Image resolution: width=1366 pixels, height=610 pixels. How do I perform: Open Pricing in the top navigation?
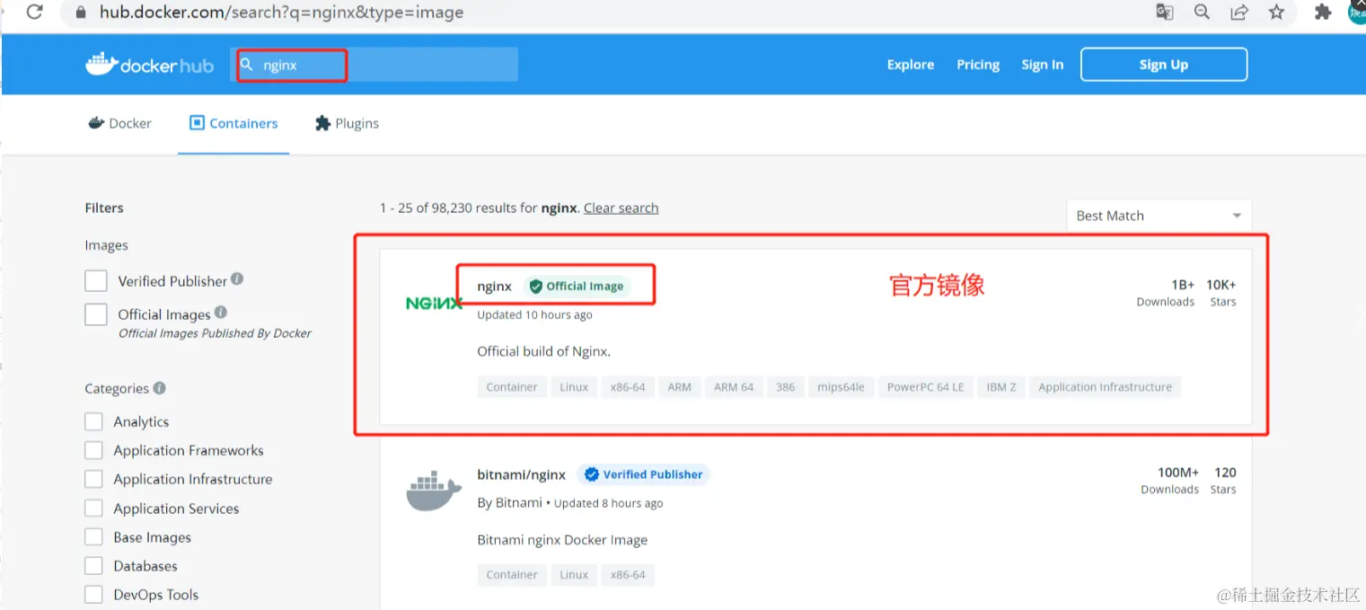[x=978, y=65]
